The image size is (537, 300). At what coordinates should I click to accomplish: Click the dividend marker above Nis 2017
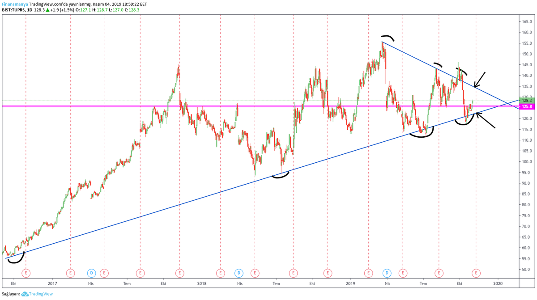coord(91,272)
